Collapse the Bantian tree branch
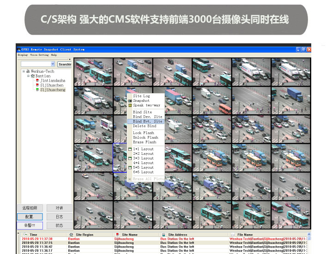The height and width of the screenshot is (254, 326). [x=28, y=76]
